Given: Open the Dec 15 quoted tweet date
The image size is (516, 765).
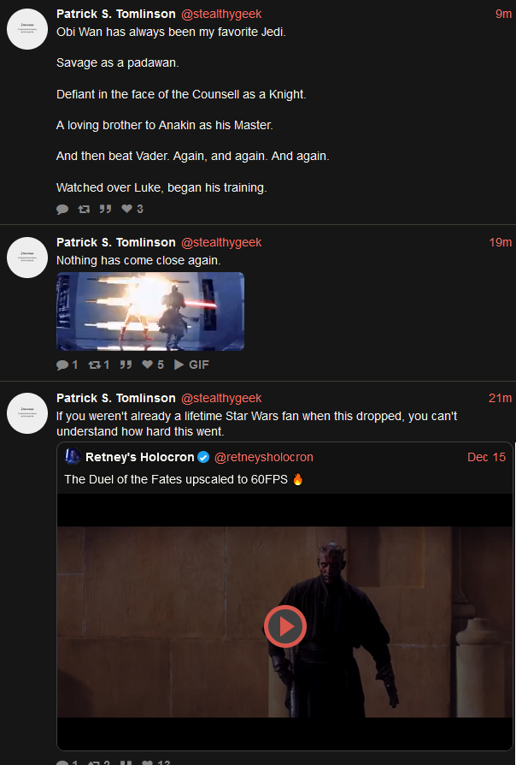Looking at the screenshot, I should coord(486,457).
